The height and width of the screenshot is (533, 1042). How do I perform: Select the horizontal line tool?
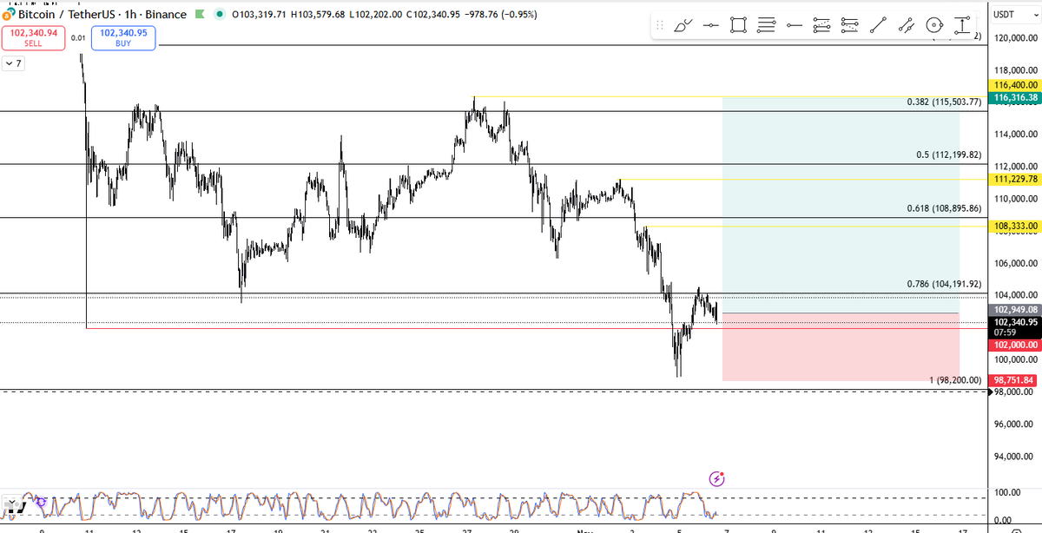[x=712, y=25]
